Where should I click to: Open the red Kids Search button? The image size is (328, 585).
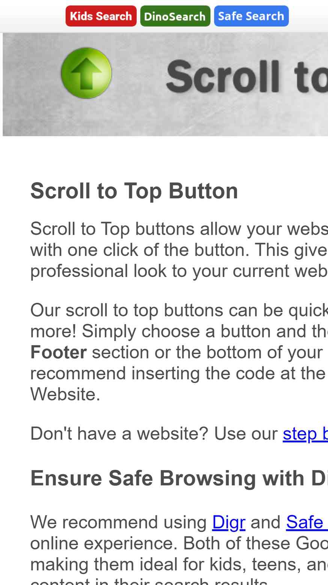pyautogui.click(x=101, y=16)
